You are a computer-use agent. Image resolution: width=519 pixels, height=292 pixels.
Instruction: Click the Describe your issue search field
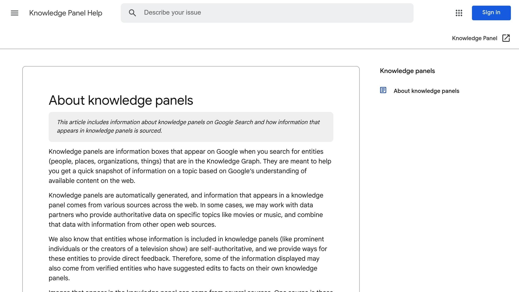(x=228, y=13)
